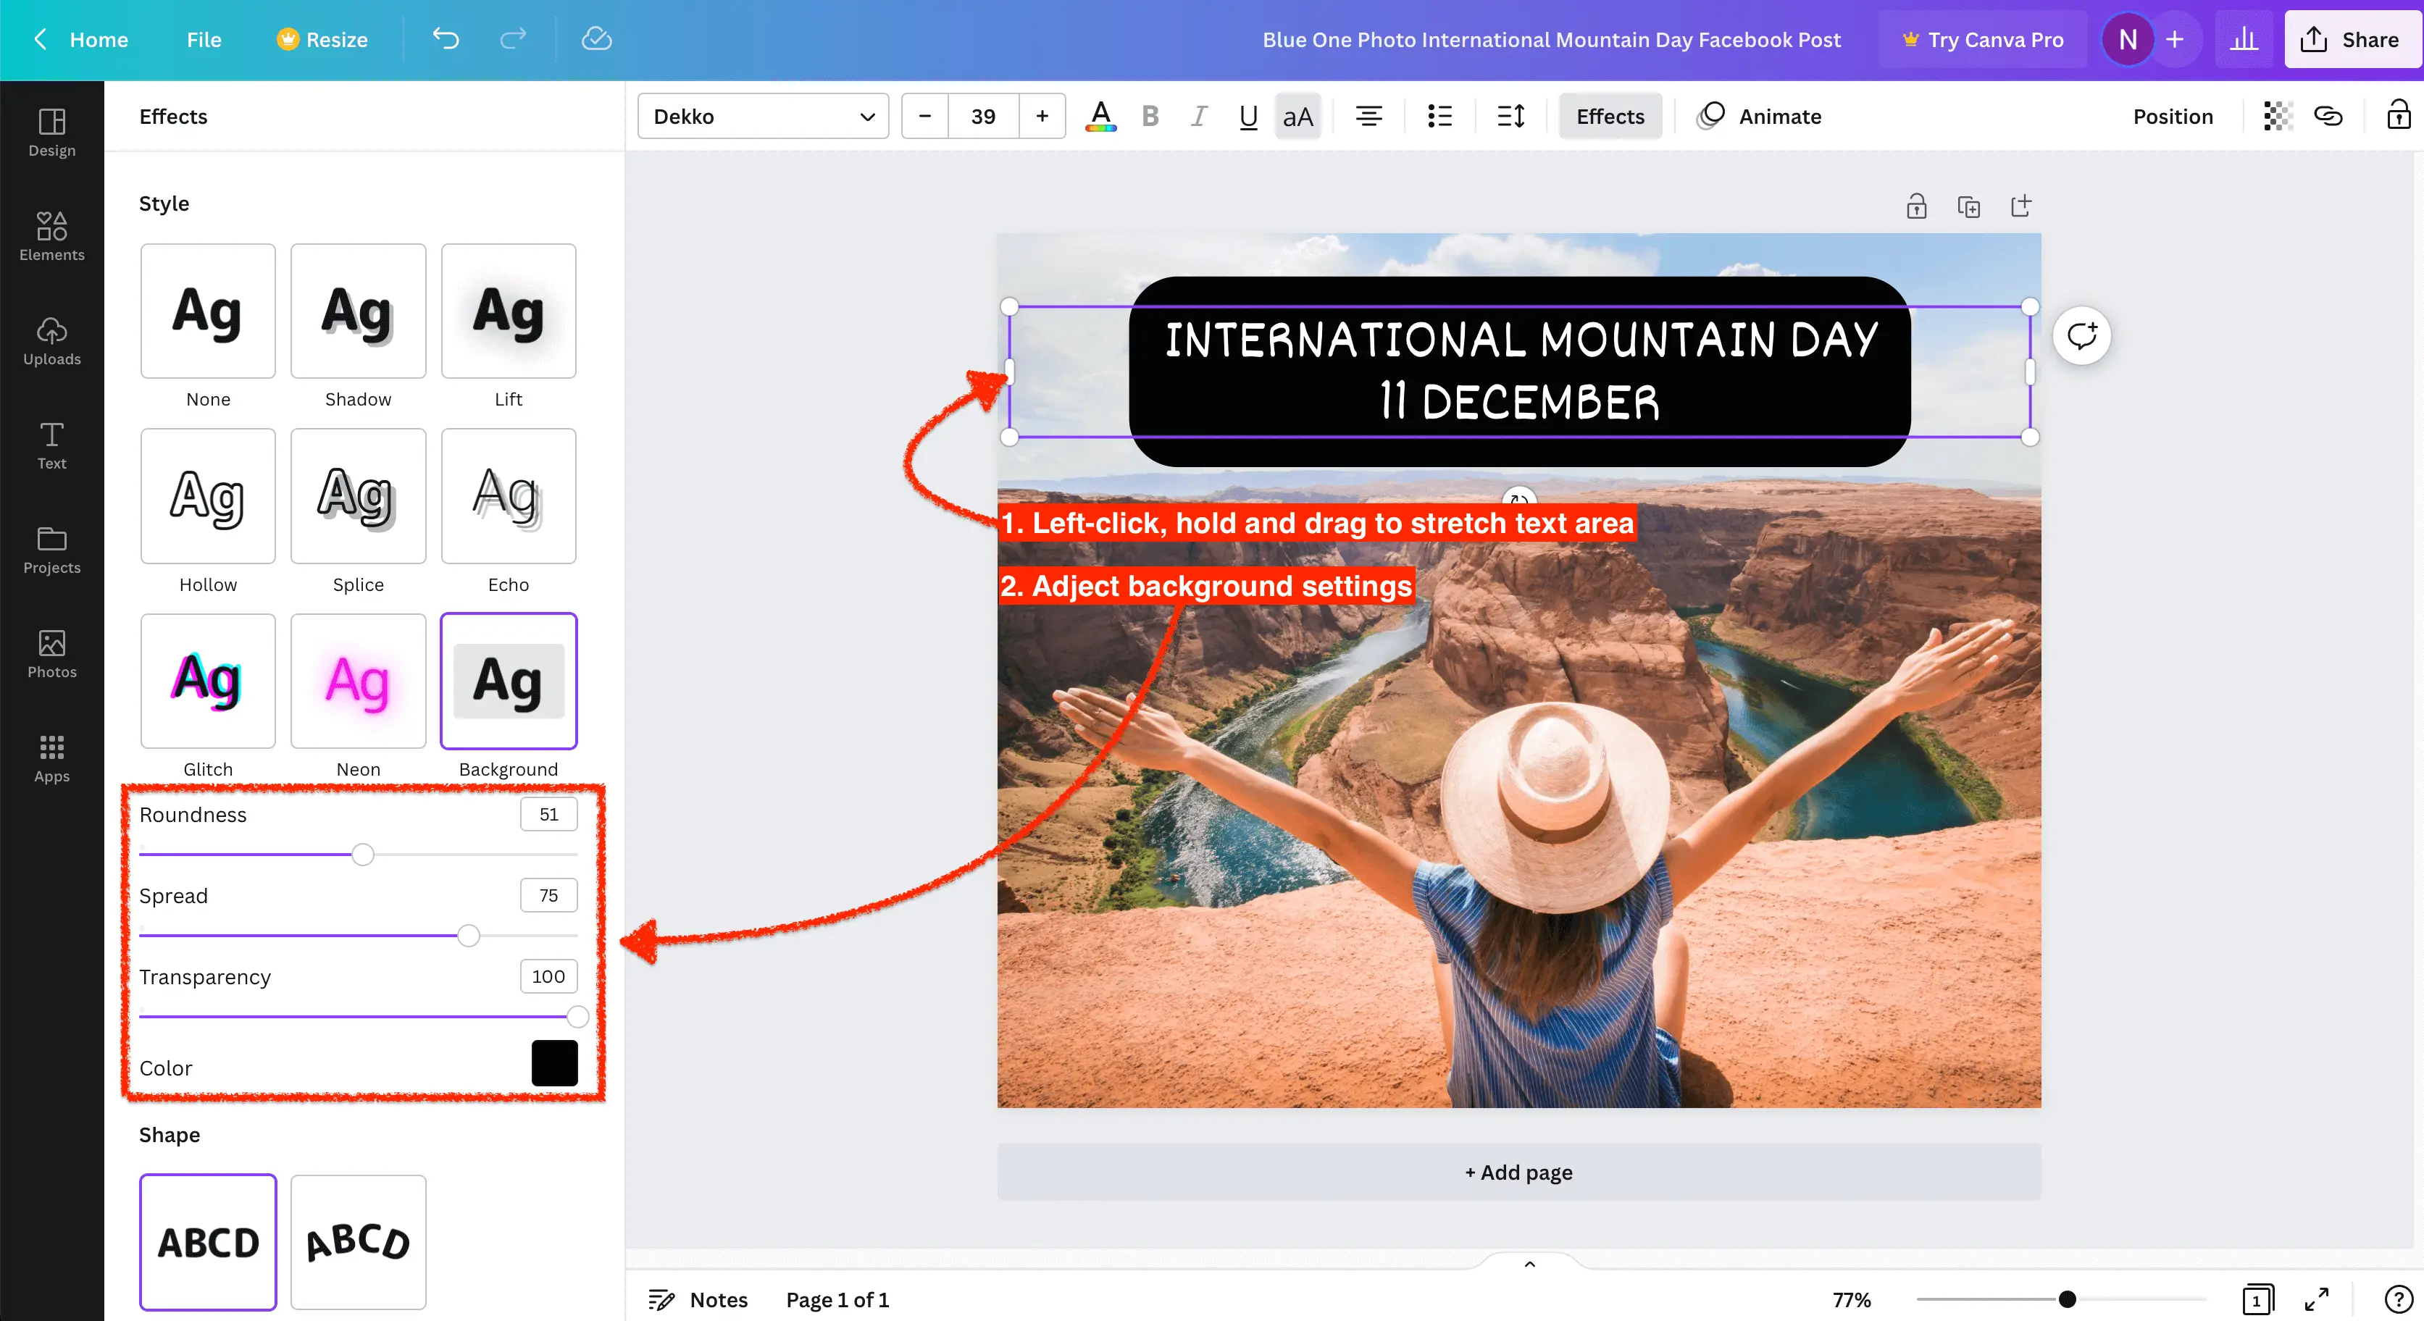
Task: Click the Share button
Action: click(2352, 40)
